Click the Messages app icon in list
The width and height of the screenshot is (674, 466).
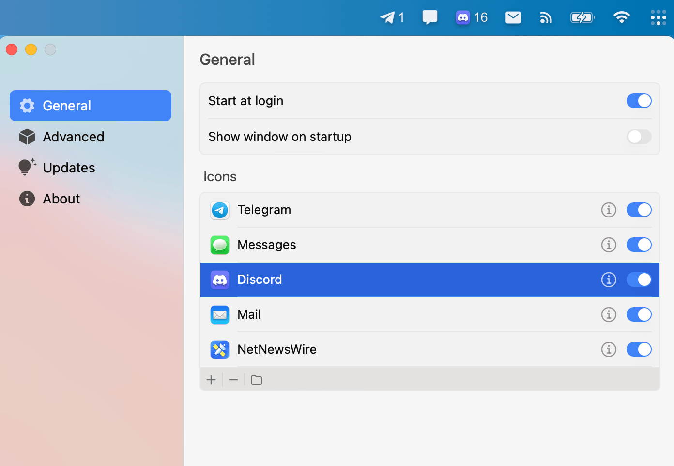click(220, 245)
